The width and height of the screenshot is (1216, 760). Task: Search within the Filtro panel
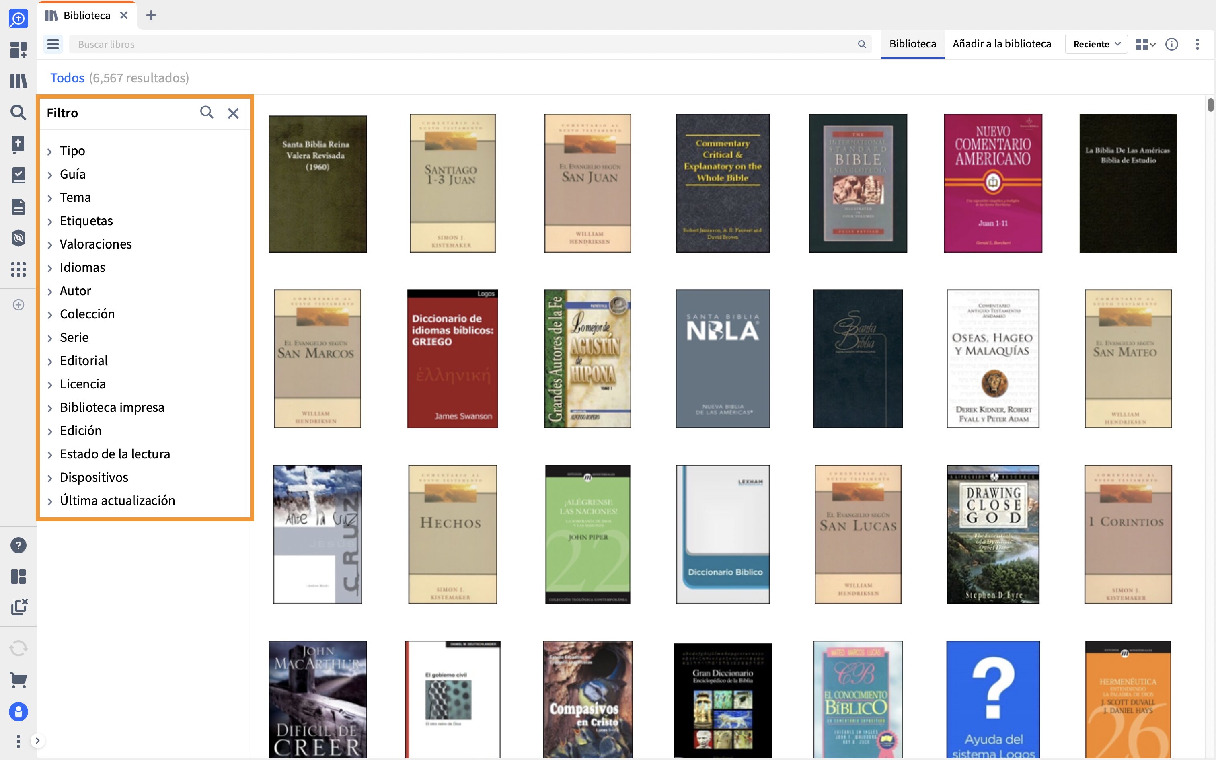207,112
